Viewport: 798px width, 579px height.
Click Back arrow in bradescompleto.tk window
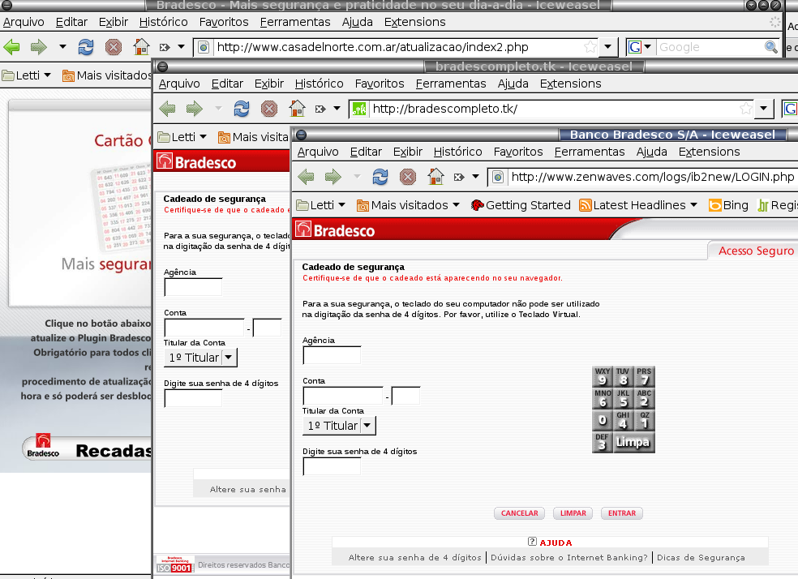tap(167, 109)
